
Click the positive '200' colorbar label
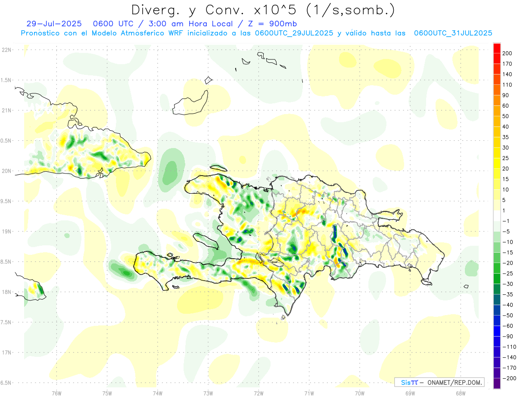tap(507, 53)
